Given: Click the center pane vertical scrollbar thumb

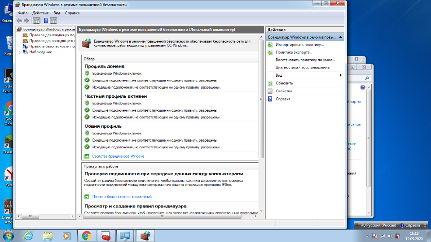Looking at the screenshot, I should point(261,99).
